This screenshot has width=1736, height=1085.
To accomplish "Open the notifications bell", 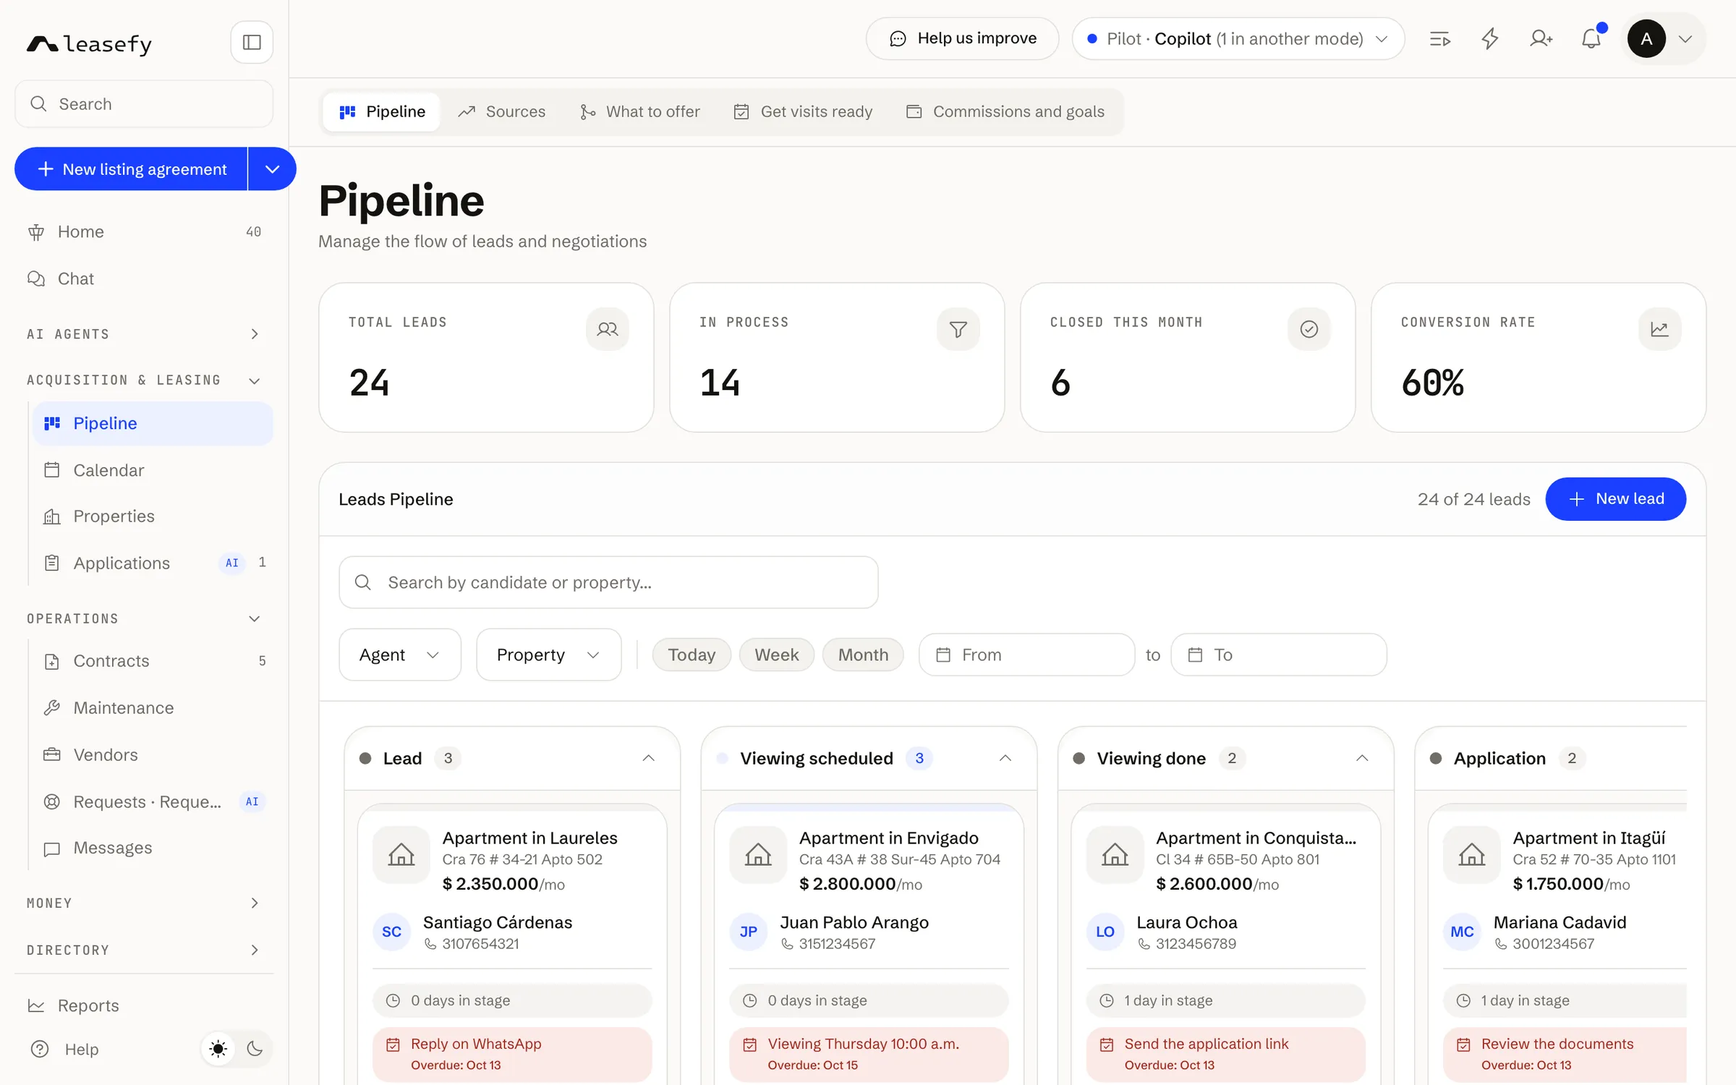I will coord(1591,38).
